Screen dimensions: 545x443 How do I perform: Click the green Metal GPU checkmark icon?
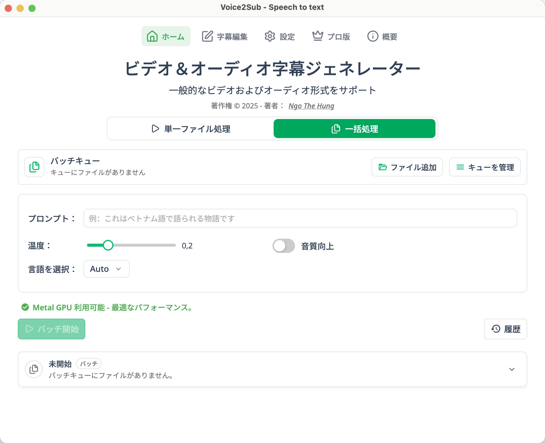(25, 307)
